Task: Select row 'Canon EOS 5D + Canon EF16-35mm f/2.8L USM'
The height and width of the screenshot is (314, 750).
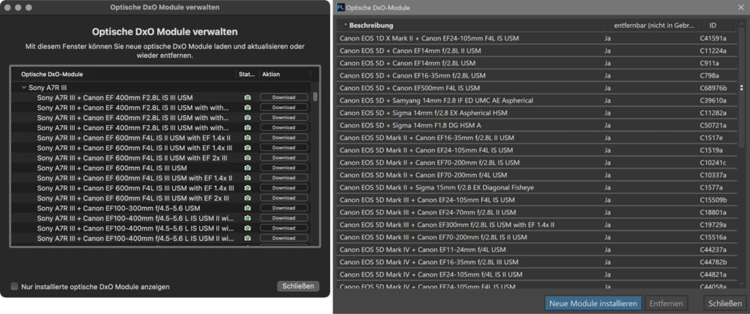Action: click(538, 75)
